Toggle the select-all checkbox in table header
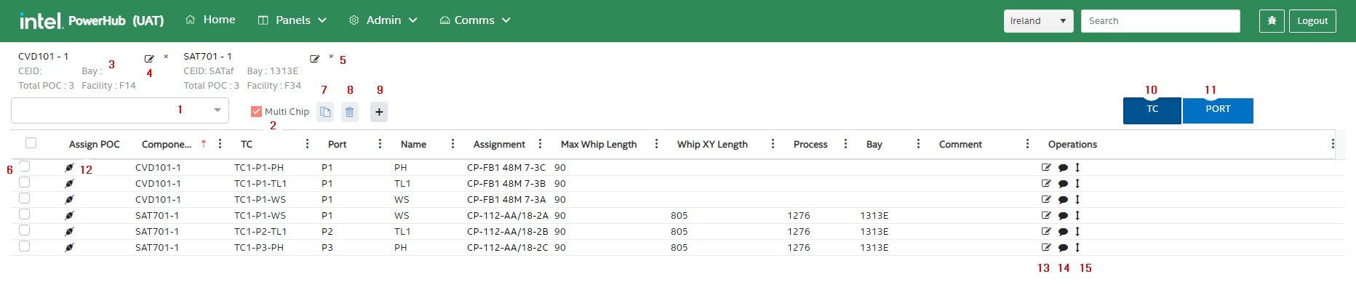Image resolution: width=1356 pixels, height=298 pixels. click(31, 143)
